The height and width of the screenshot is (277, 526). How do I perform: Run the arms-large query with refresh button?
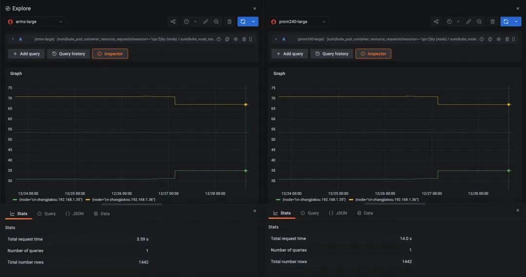click(x=243, y=22)
